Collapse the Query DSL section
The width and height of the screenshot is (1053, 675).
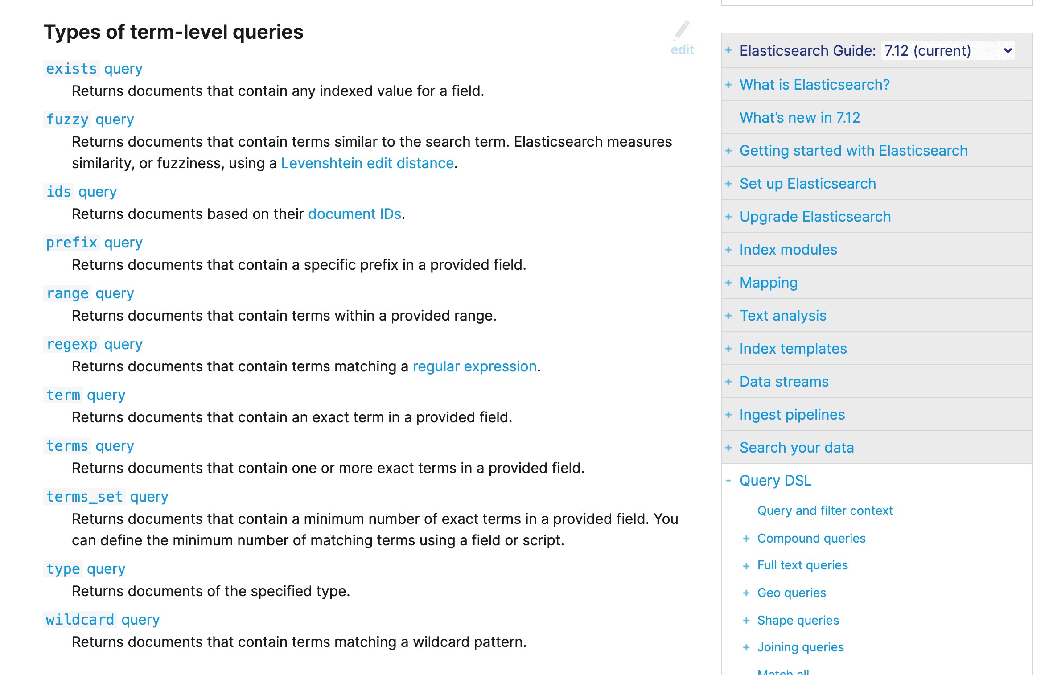pos(728,480)
